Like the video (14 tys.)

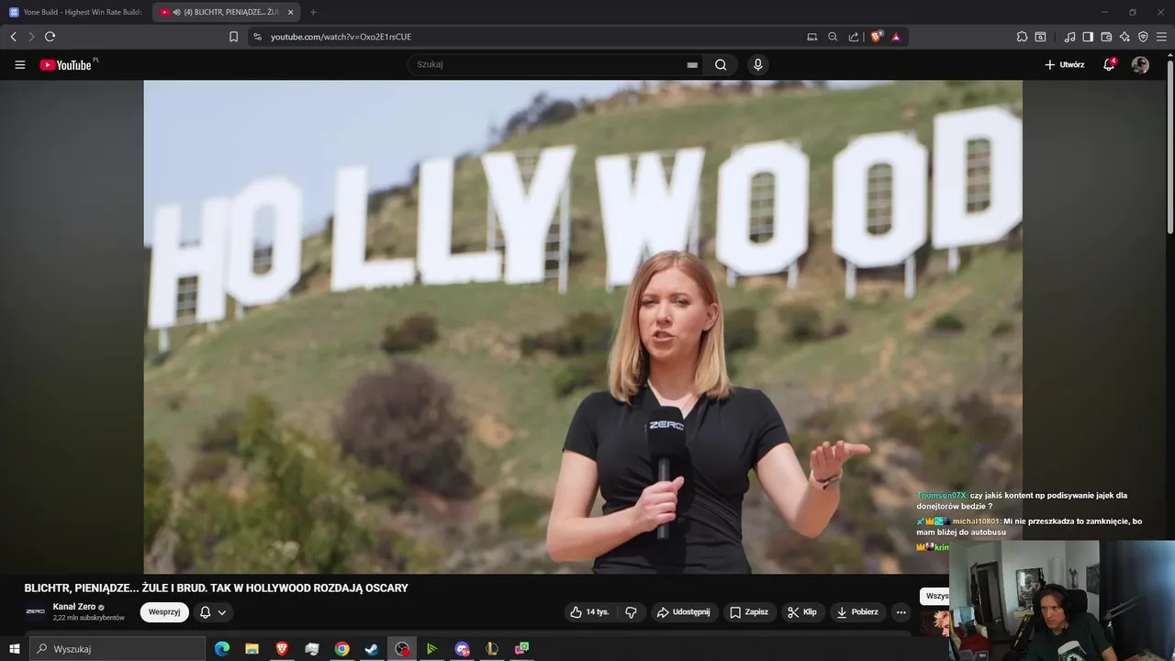point(588,612)
